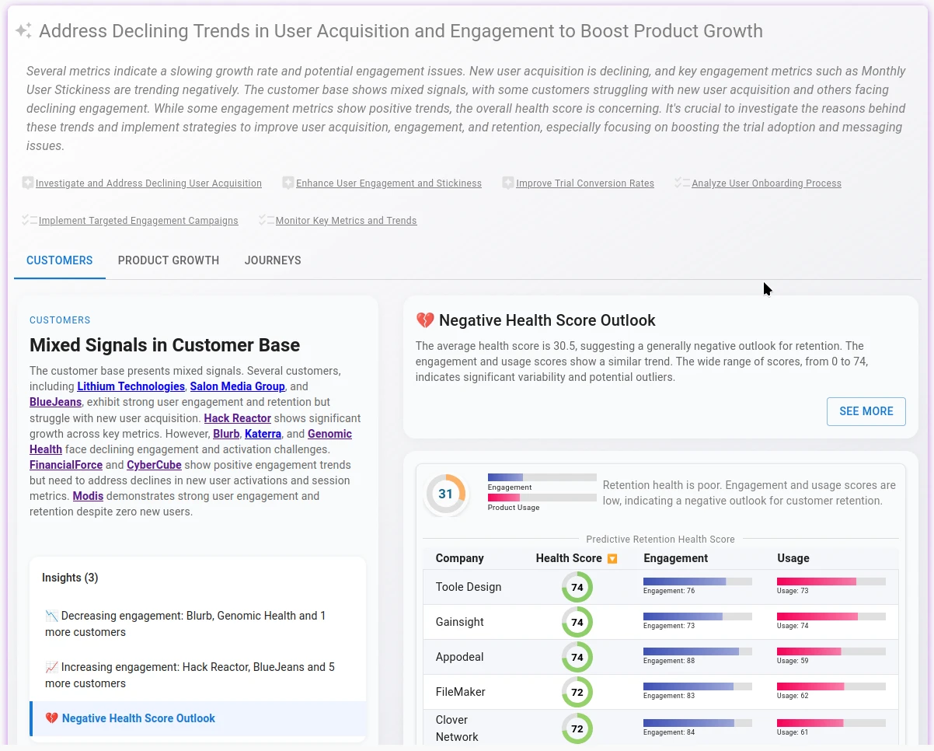
Task: Click the Usage column header
Action: click(793, 558)
